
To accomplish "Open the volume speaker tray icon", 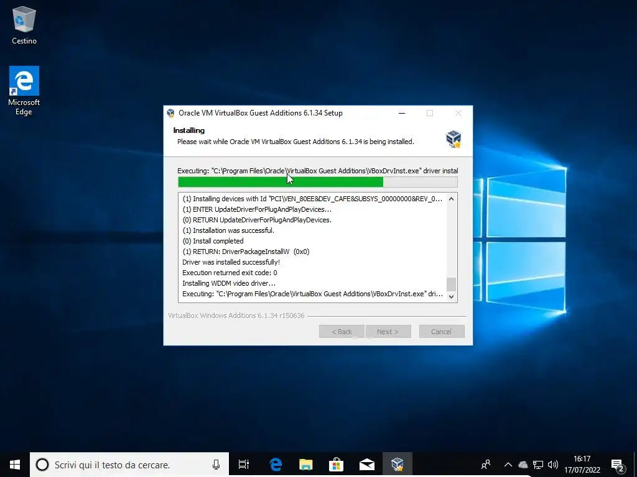I will point(553,465).
